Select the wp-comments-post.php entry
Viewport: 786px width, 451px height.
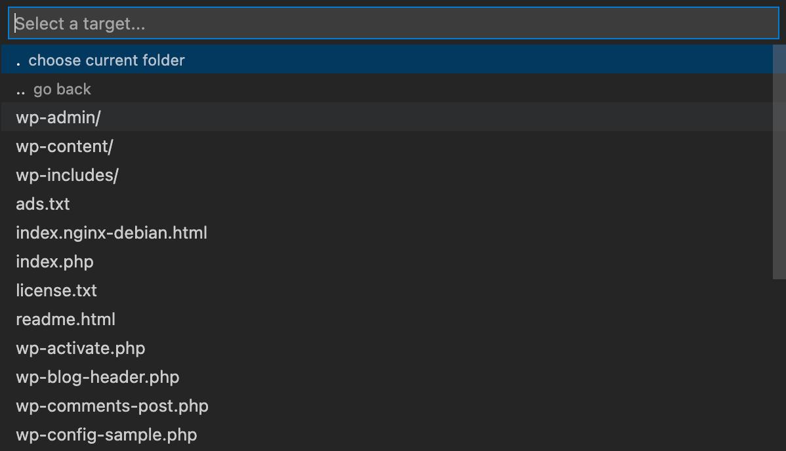point(112,406)
